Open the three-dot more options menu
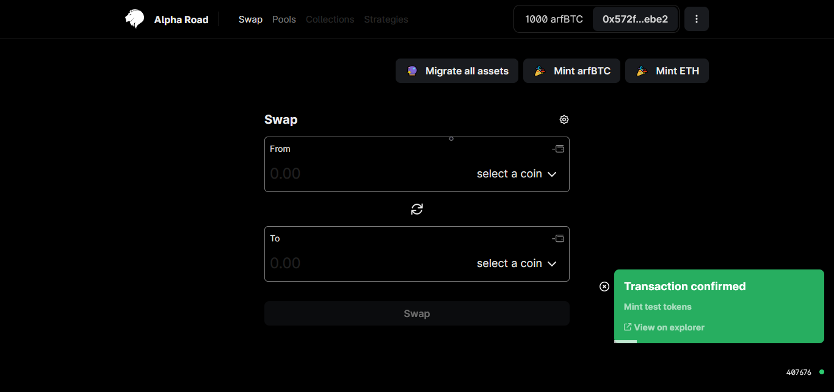 697,19
